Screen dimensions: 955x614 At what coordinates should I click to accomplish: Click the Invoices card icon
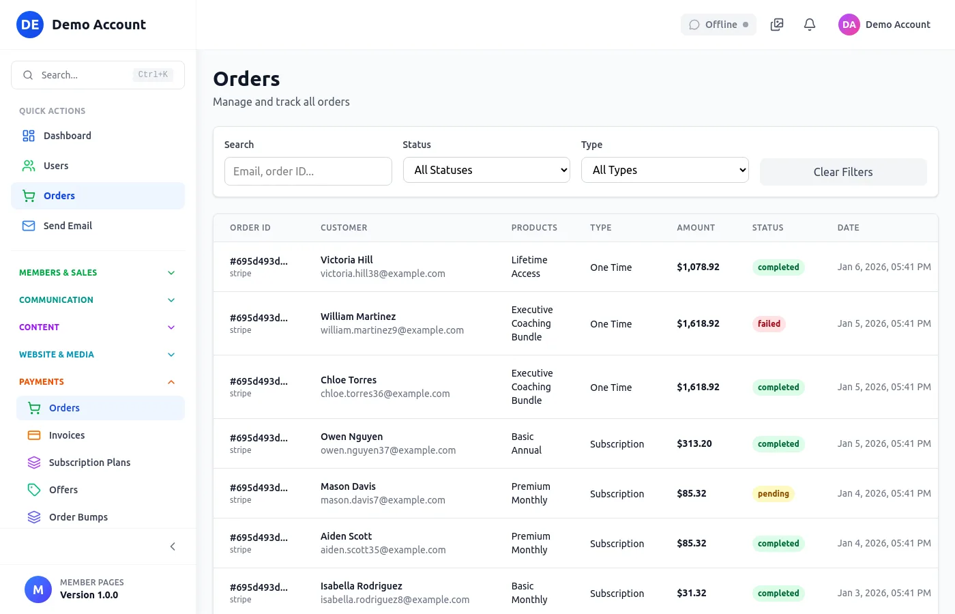[34, 435]
